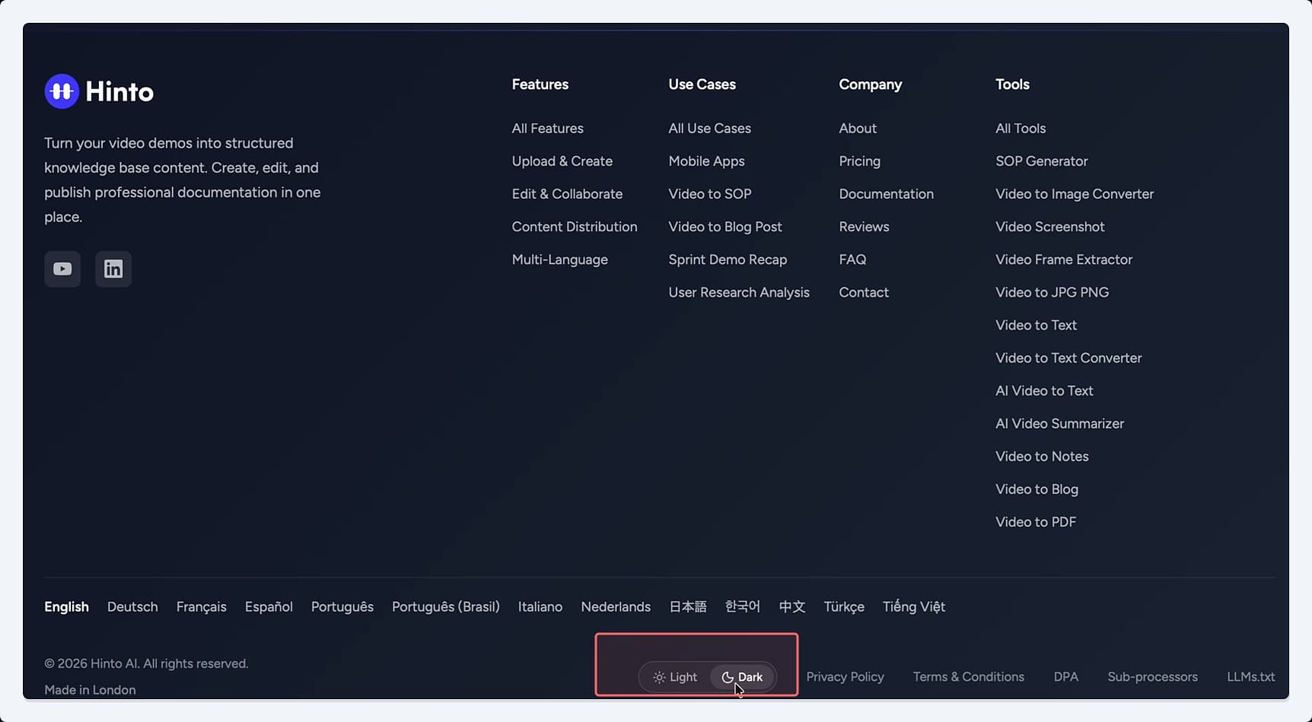The height and width of the screenshot is (722, 1312).
Task: Open the Hinto LinkedIn page icon
Action: tap(113, 269)
